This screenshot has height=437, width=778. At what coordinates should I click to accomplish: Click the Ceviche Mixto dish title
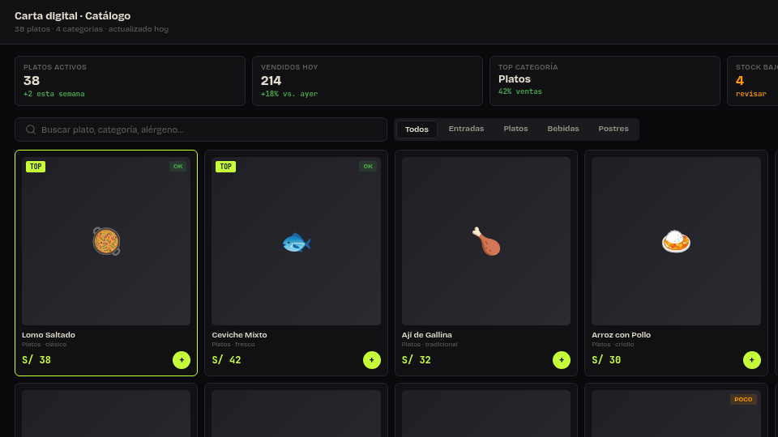[x=239, y=335]
